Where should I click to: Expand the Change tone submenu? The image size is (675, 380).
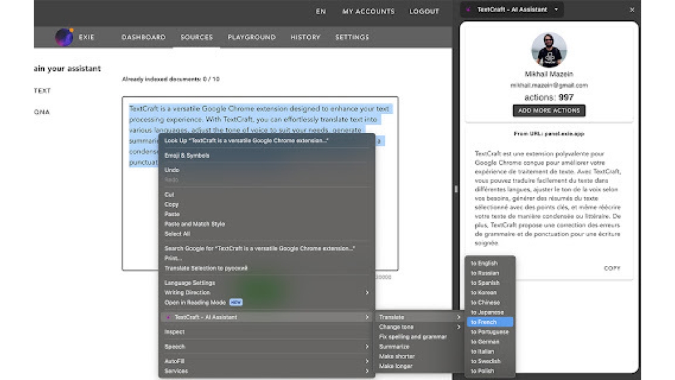click(x=419, y=327)
